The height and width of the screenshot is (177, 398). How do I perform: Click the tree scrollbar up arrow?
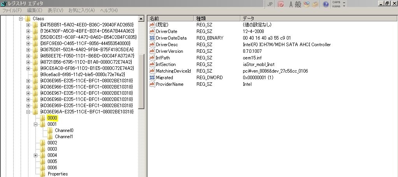pos(141,19)
